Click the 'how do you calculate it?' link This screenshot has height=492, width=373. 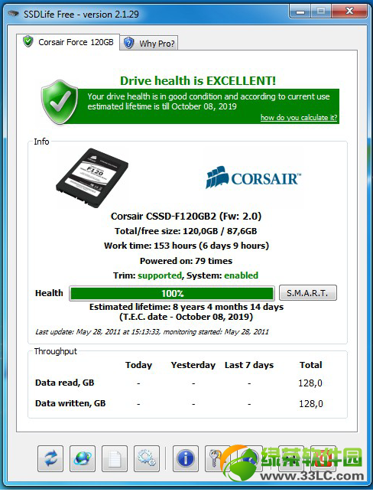click(299, 117)
